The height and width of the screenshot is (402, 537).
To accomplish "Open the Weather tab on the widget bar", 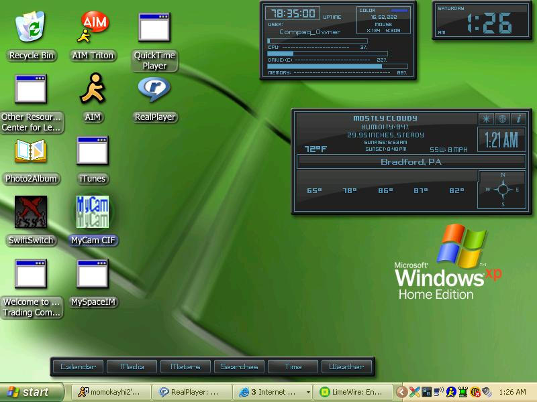I will [x=346, y=366].
